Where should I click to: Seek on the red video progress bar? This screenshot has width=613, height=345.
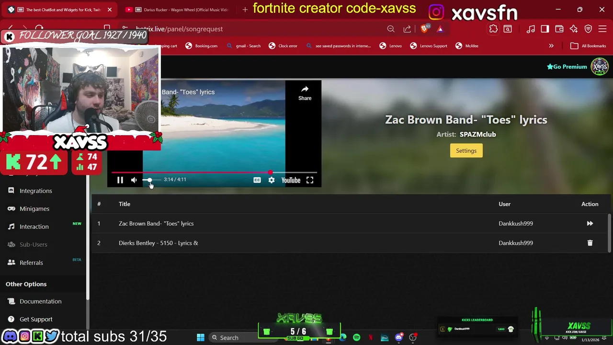tap(214, 172)
